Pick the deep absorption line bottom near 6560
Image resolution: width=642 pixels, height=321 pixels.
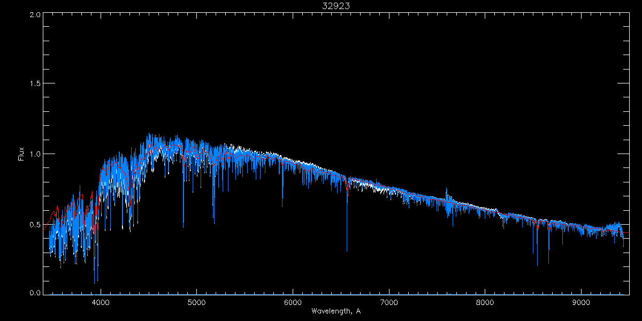(347, 250)
